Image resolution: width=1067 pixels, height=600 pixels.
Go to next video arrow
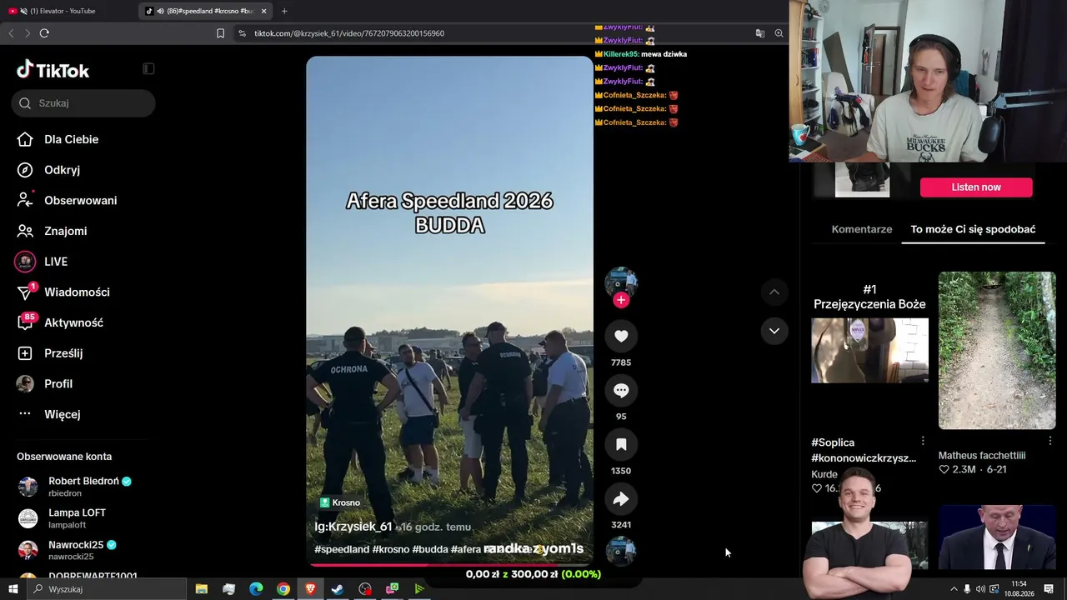(774, 331)
